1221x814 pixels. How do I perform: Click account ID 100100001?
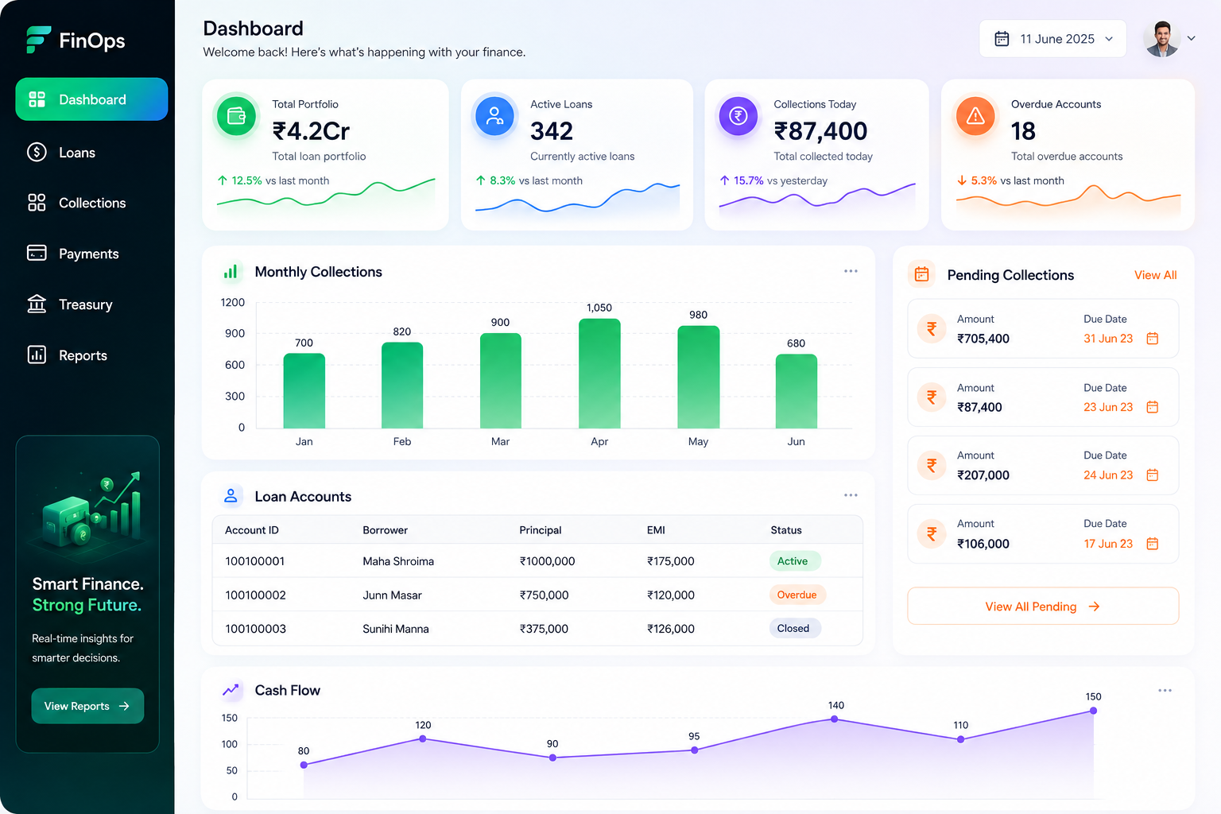(254, 561)
